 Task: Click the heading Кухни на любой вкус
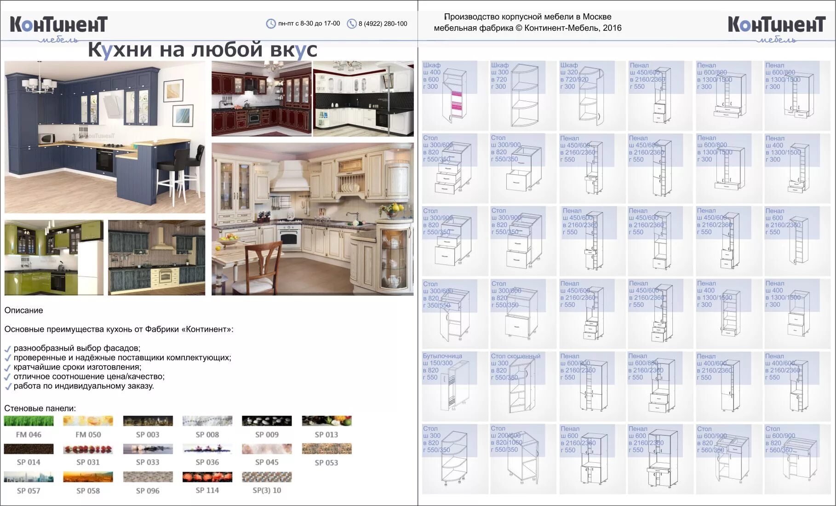tap(202, 50)
